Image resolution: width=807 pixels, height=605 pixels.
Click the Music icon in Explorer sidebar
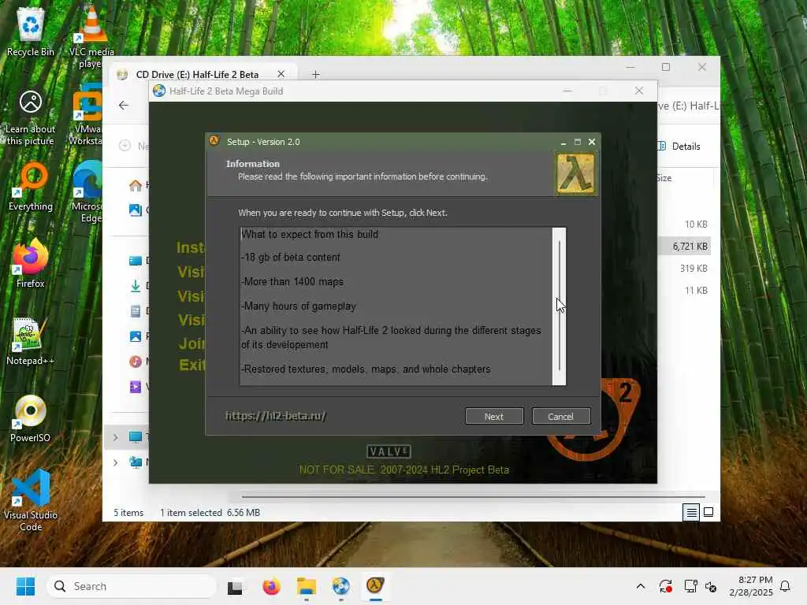point(136,362)
